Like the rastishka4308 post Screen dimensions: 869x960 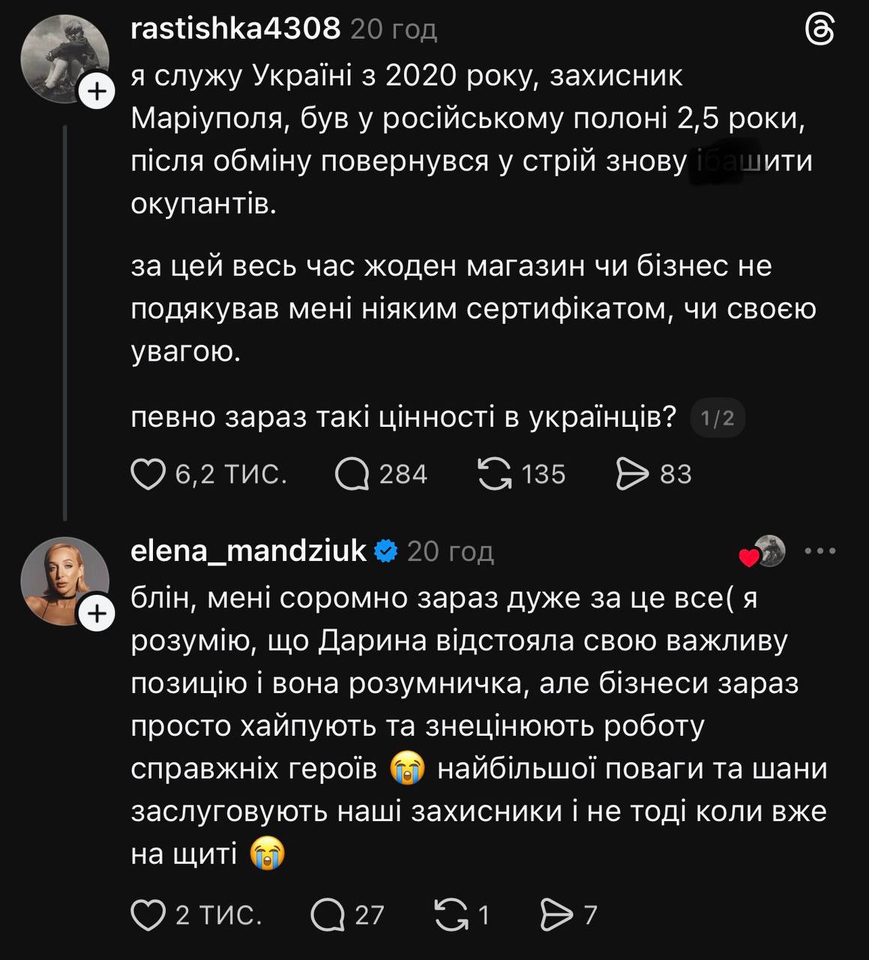click(148, 474)
